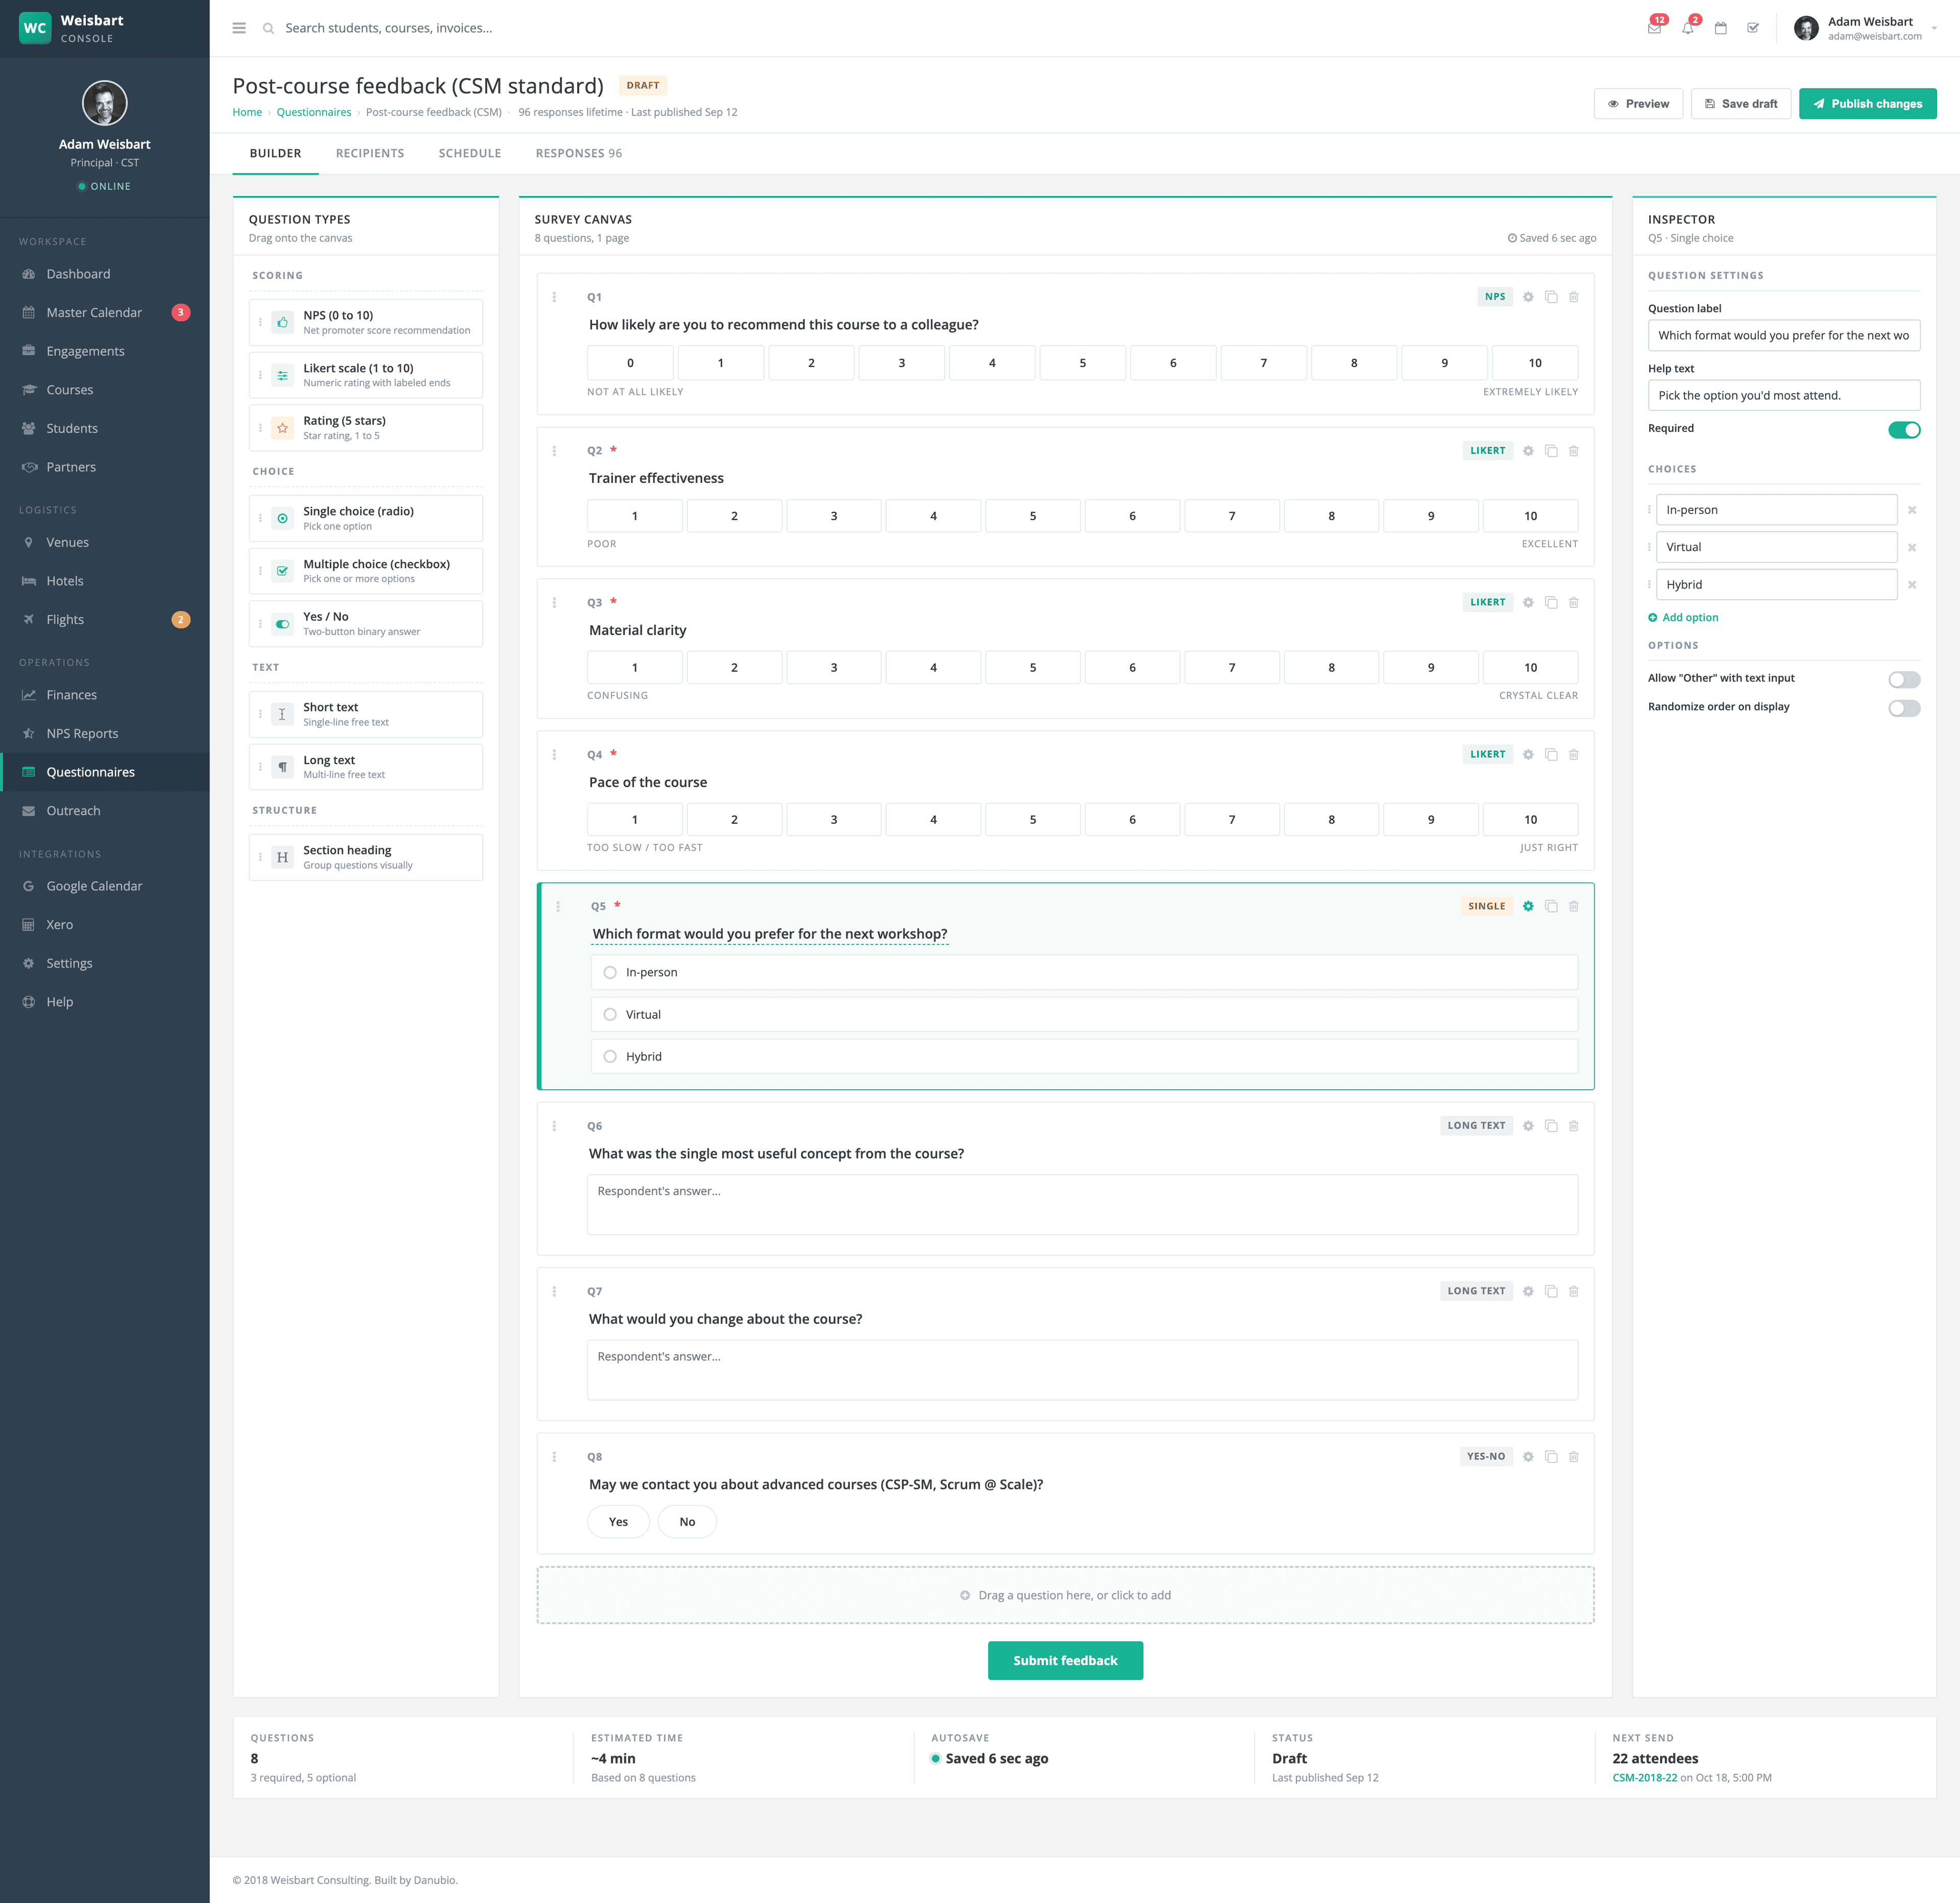The height and width of the screenshot is (1903, 1960).
Task: Click the Save draft button
Action: (x=1741, y=104)
